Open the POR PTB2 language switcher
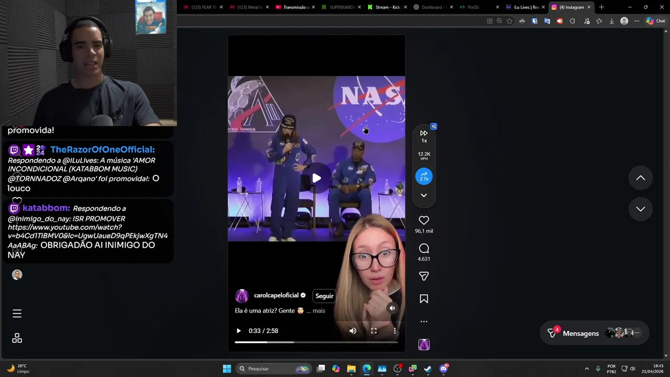Viewport: 670px width, 377px height. pos(611,369)
